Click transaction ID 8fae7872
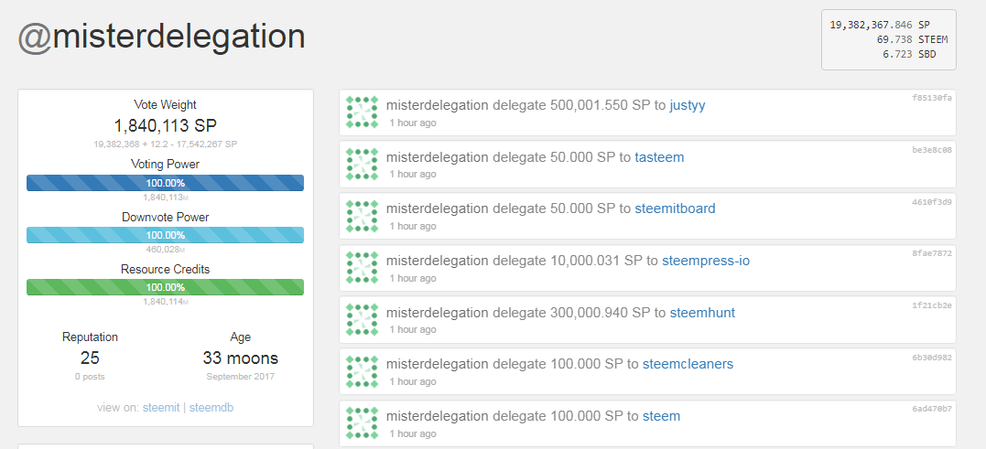 (932, 253)
